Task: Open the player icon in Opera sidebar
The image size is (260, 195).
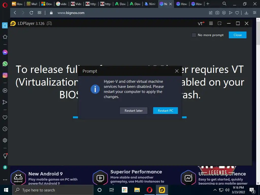Action: click(5, 91)
